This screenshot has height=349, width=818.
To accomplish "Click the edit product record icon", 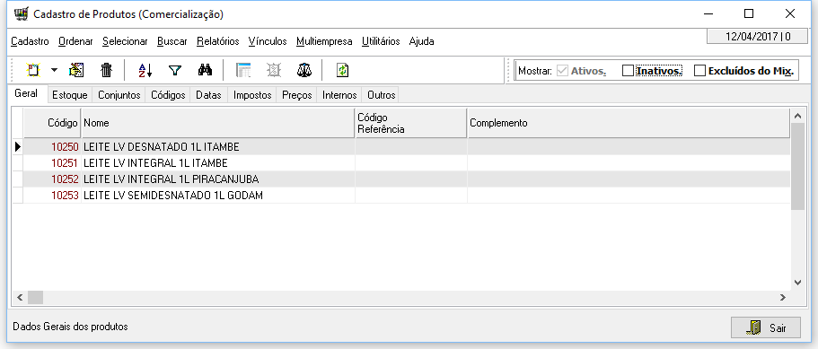I will point(76,70).
